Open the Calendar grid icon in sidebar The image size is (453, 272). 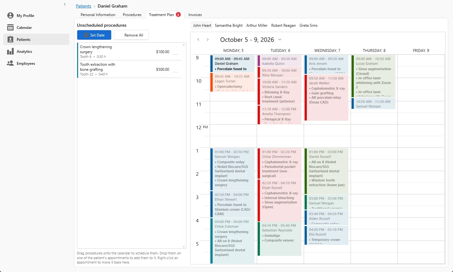10,27
